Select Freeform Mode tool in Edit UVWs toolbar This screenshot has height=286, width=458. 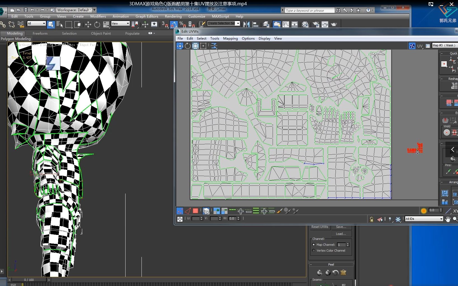[x=203, y=46]
